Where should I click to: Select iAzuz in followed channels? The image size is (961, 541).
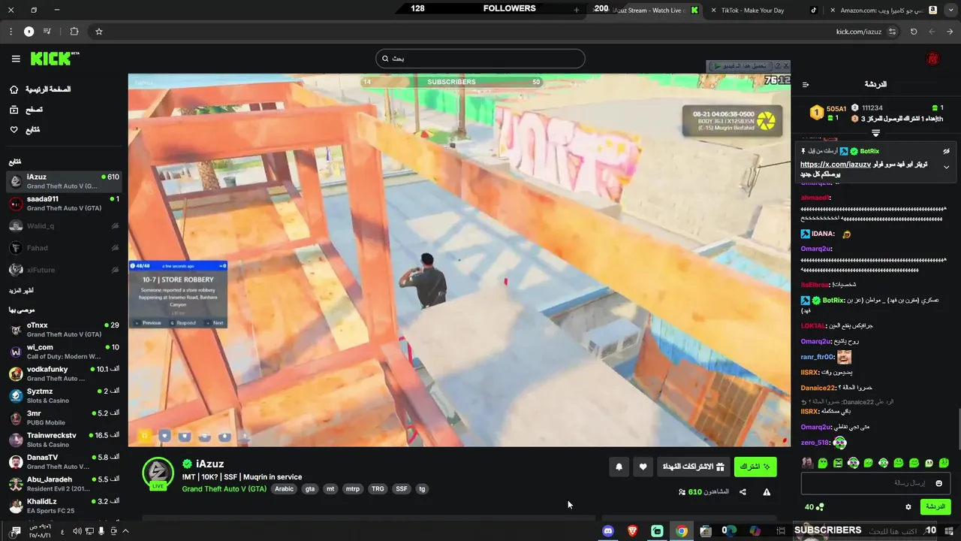[64, 181]
